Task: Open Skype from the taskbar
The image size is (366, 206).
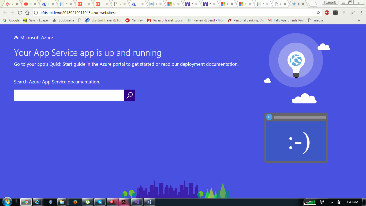Action: (100, 202)
